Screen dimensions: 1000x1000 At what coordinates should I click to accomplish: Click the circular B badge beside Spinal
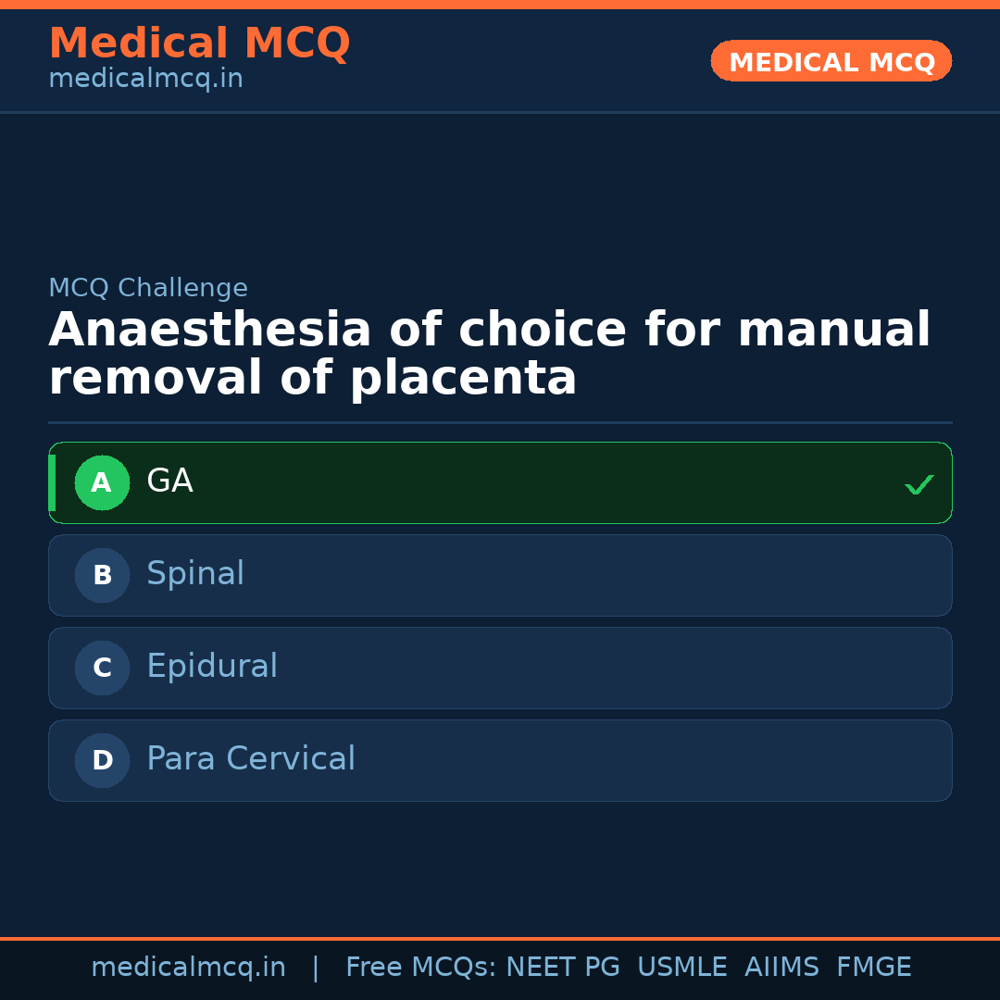[x=102, y=575]
